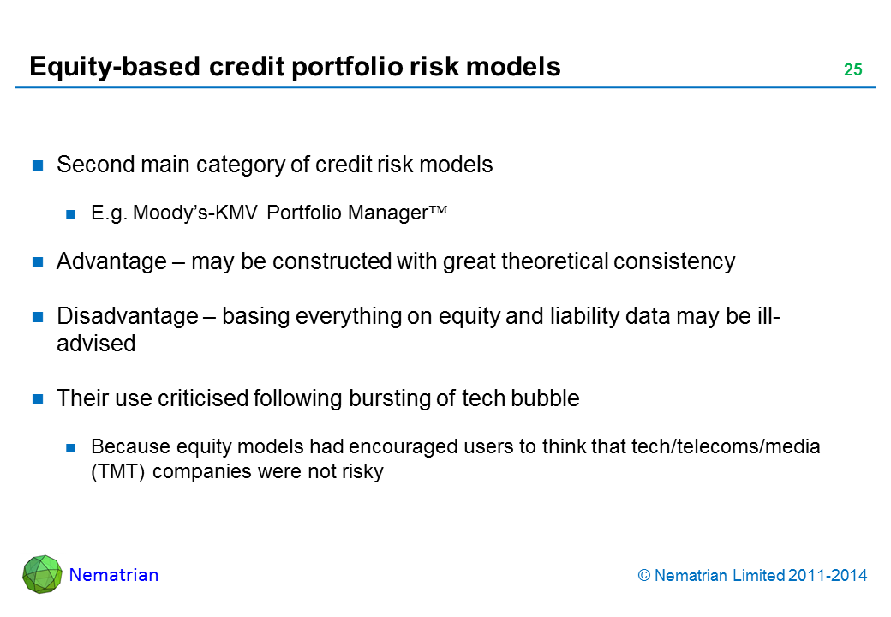Select the slide title "Equity-based credit portfolio risk models"
The height and width of the screenshot is (617, 891).
[x=295, y=67]
